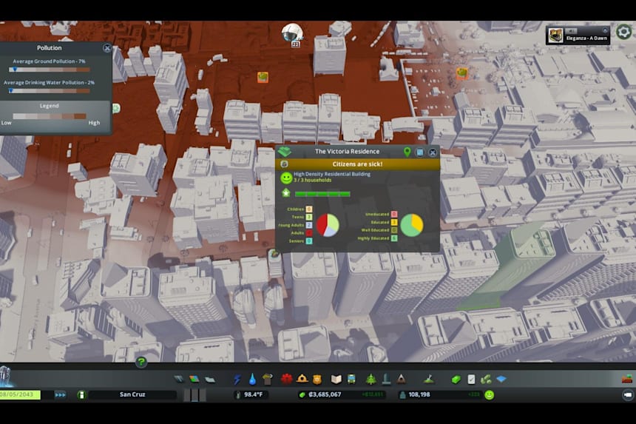Open the Roads build menu

point(179,380)
